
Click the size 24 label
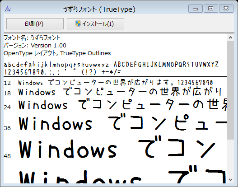click(x=7, y=108)
